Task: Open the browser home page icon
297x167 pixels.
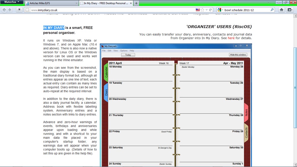Action: click(x=281, y=9)
